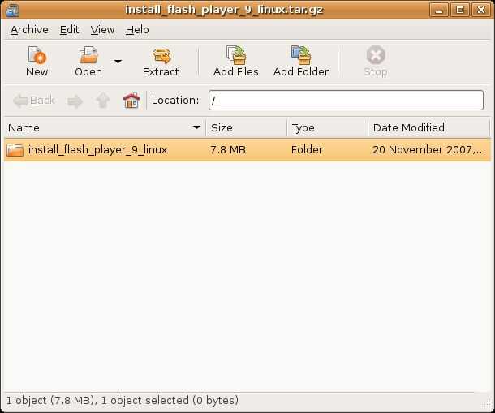Open the Edit menu

(x=69, y=30)
